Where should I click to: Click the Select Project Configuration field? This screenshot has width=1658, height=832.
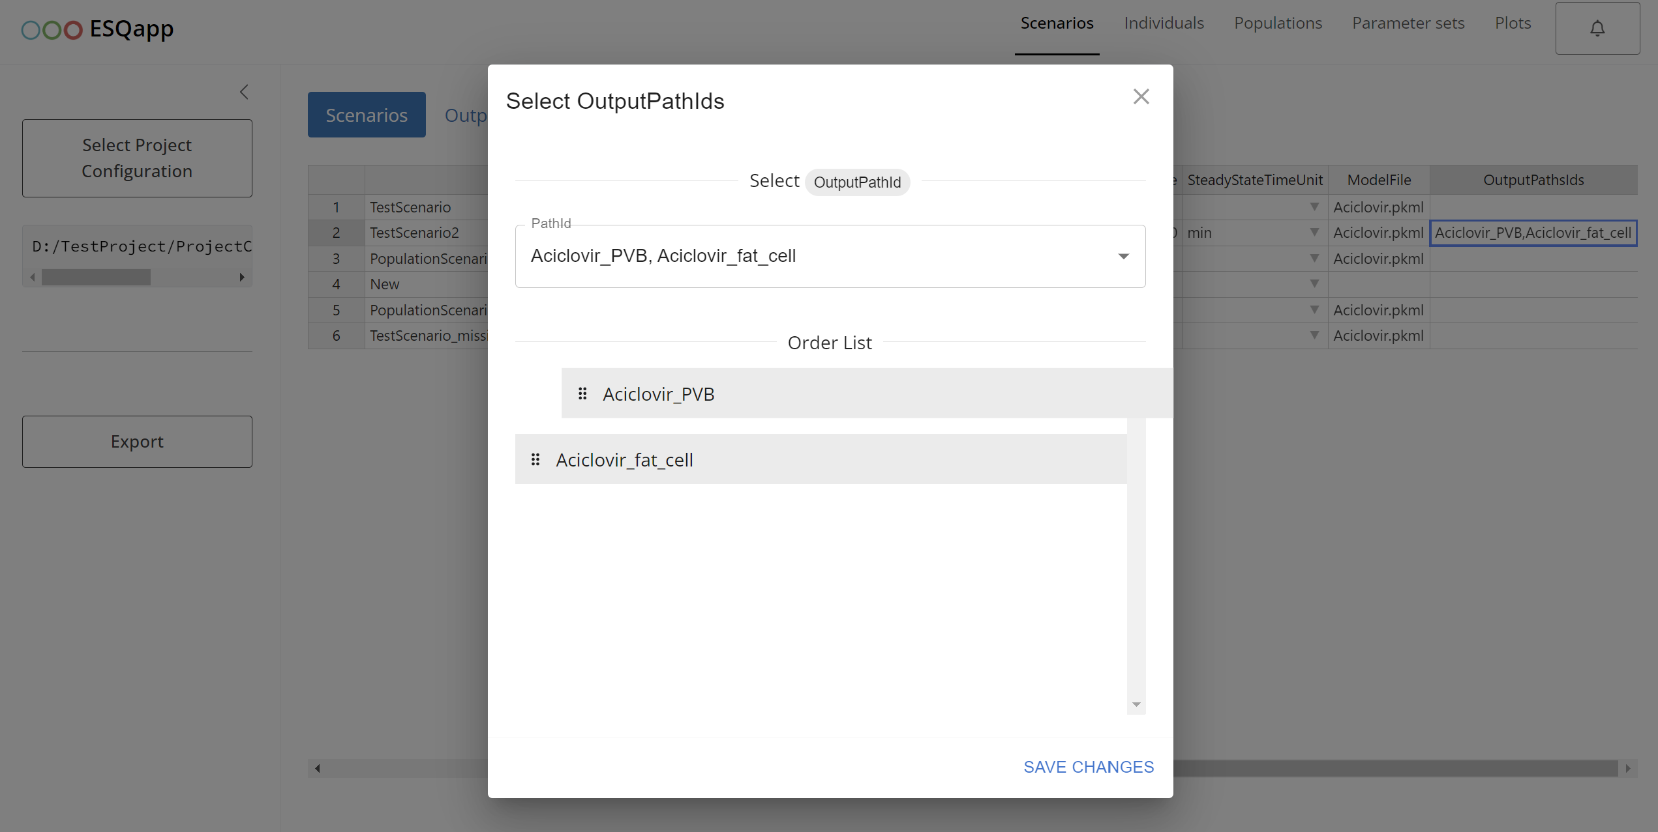136,157
